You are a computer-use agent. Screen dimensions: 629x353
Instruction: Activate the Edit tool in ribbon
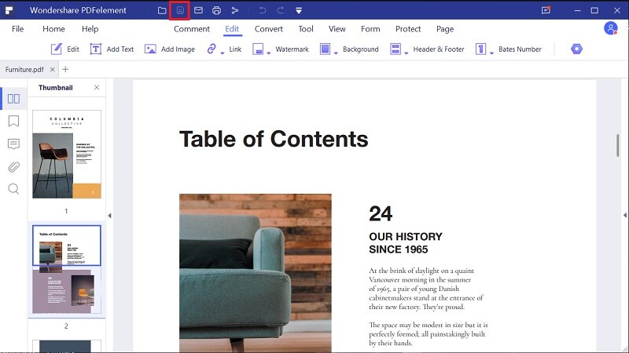[64, 49]
